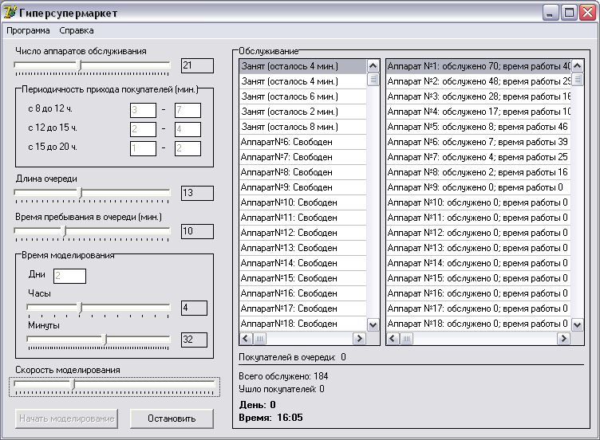Click the queue length value field 13

click(x=197, y=193)
